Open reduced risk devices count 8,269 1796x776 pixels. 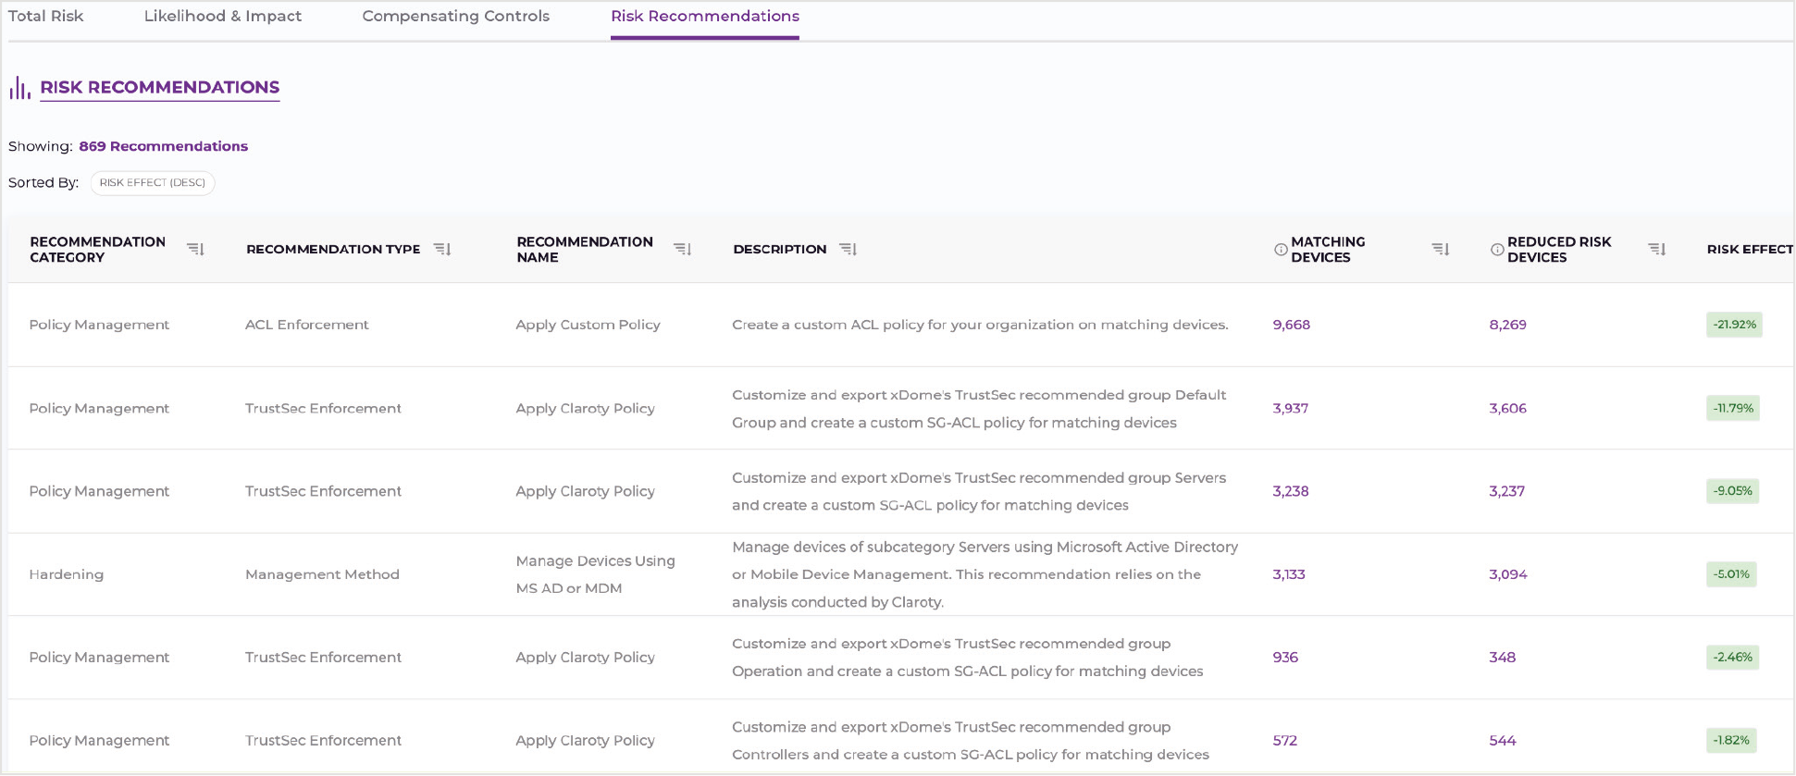point(1508,325)
